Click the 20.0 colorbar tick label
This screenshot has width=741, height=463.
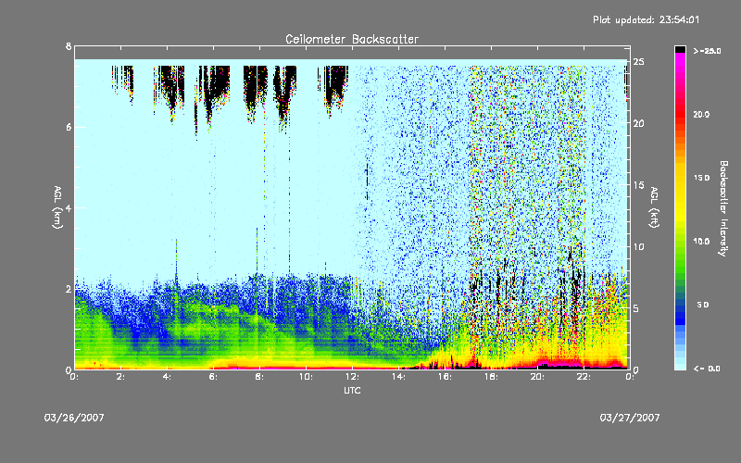[701, 114]
